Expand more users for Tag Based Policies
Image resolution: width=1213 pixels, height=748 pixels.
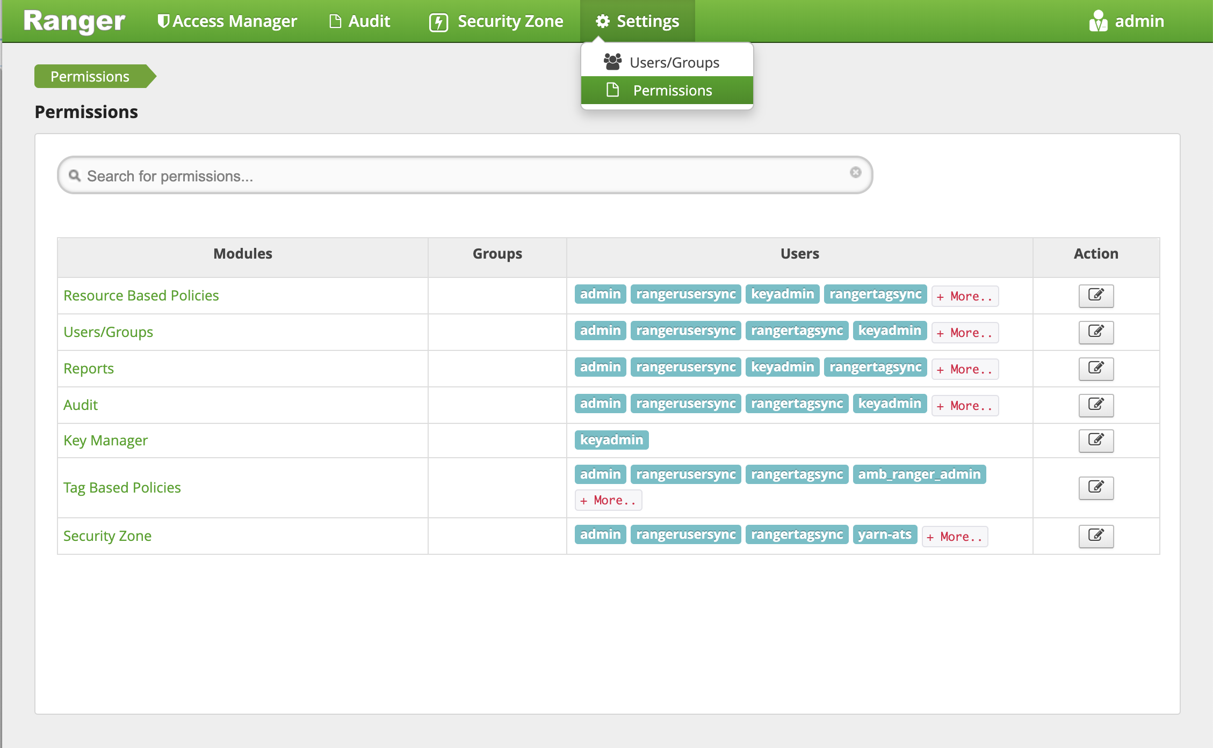(608, 500)
